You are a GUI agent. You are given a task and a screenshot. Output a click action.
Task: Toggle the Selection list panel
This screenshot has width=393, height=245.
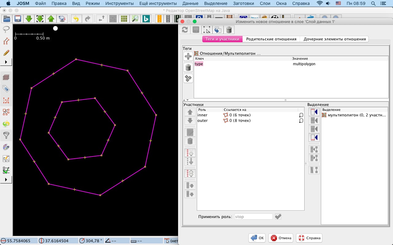click(6, 100)
